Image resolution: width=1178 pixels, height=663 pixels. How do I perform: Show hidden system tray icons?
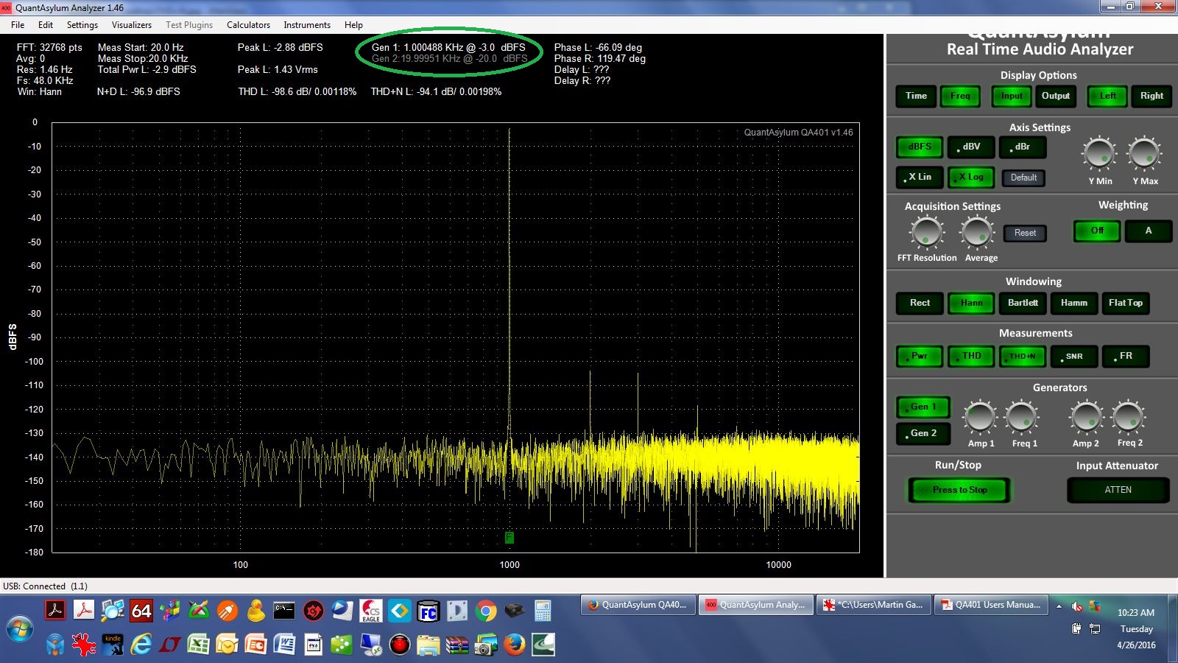tap(1059, 606)
